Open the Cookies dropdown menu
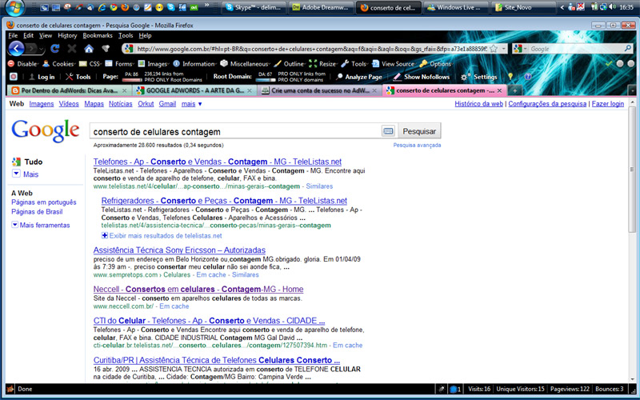The image size is (640, 400). pyautogui.click(x=60, y=64)
